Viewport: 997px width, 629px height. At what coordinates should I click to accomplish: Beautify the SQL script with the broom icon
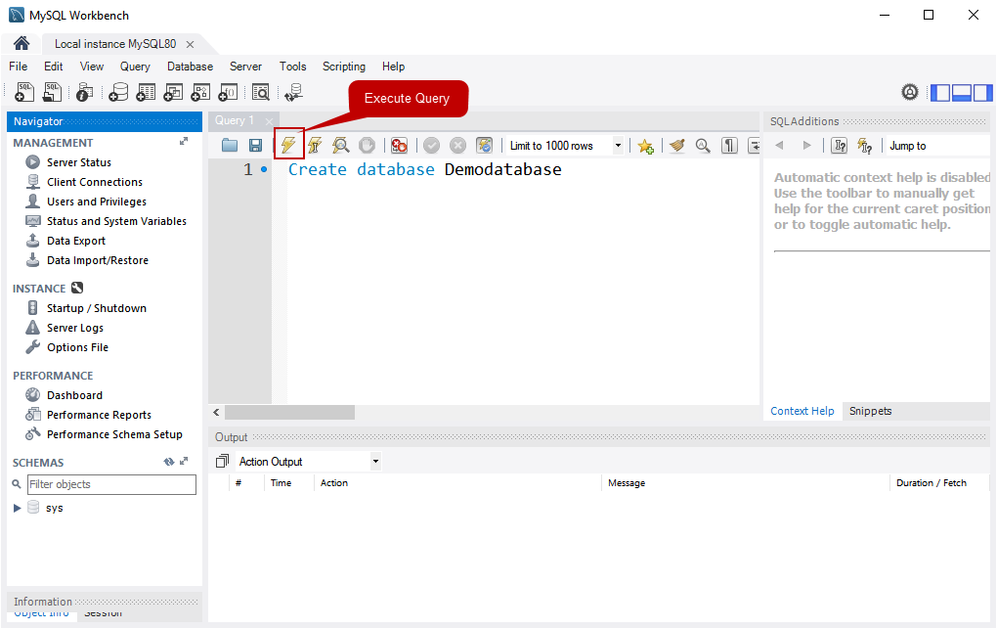[675, 144]
